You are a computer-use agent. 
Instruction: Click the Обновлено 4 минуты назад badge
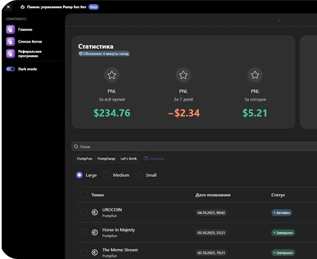click(104, 54)
